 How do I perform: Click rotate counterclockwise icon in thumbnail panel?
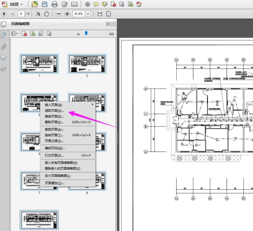pos(41,34)
